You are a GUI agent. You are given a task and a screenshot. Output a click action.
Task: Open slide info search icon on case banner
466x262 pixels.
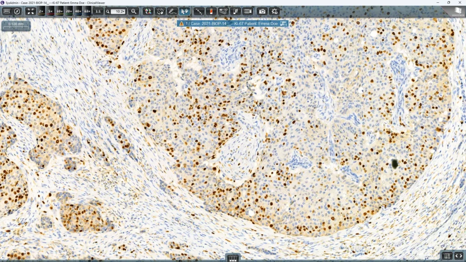[x=284, y=24]
